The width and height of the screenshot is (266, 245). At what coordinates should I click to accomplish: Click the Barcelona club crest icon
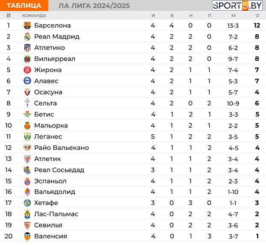pos(27,26)
